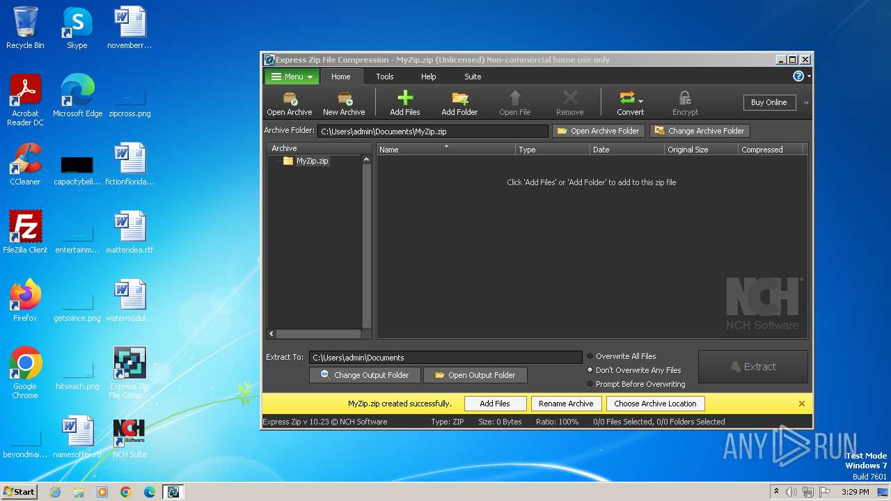891x501 pixels.
Task: Sort by the Original Size column header
Action: point(701,150)
